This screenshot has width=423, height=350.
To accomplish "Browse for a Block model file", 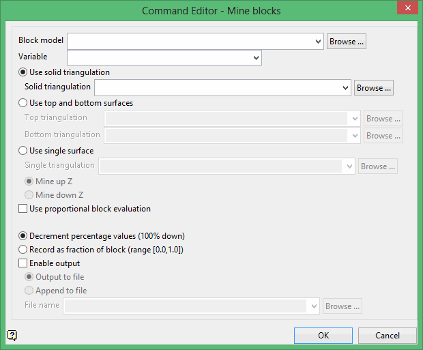I will (x=347, y=42).
